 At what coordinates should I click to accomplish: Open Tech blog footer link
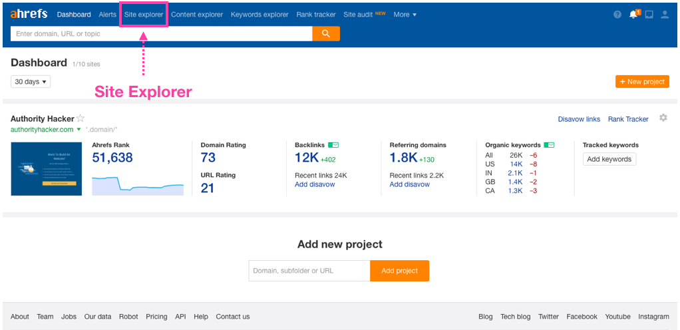516,317
